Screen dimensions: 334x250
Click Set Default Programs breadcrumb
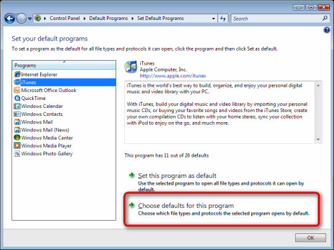160,18
